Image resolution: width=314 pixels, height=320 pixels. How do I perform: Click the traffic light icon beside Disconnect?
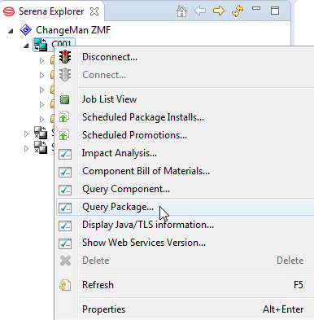pyautogui.click(x=65, y=57)
